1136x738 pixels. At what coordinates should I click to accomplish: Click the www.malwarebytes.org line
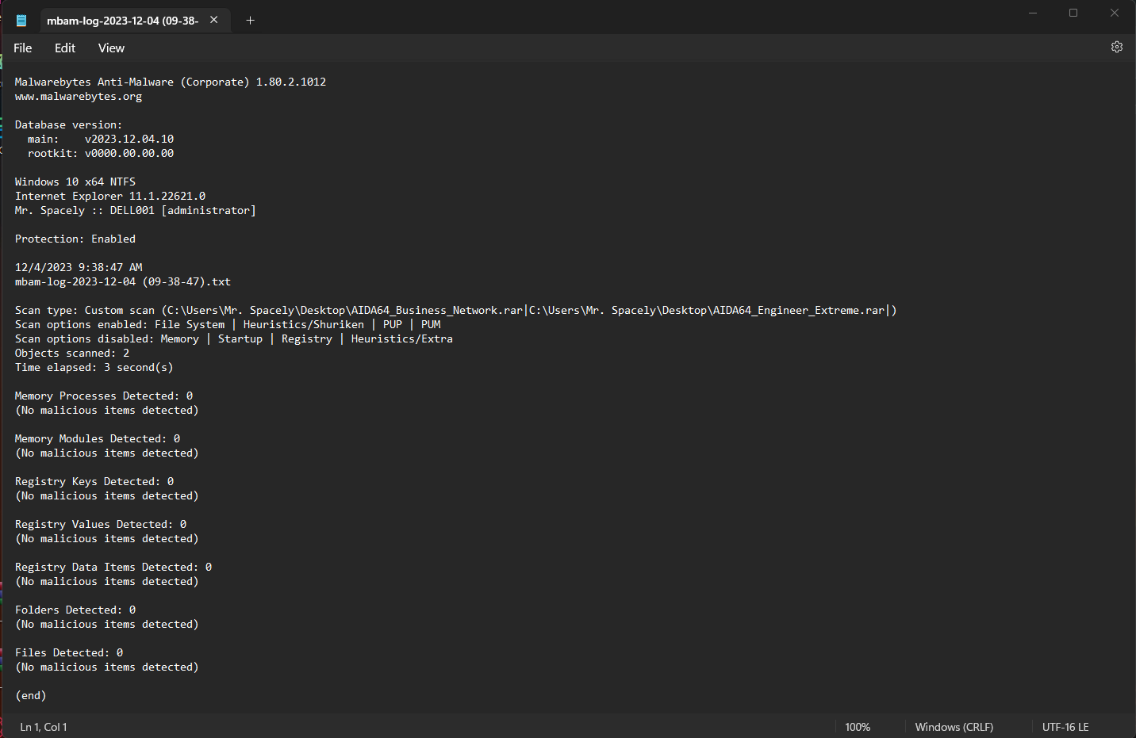tap(79, 97)
